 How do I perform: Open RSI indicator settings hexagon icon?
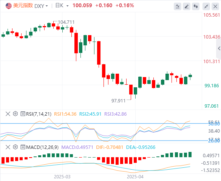[x=15, y=114]
